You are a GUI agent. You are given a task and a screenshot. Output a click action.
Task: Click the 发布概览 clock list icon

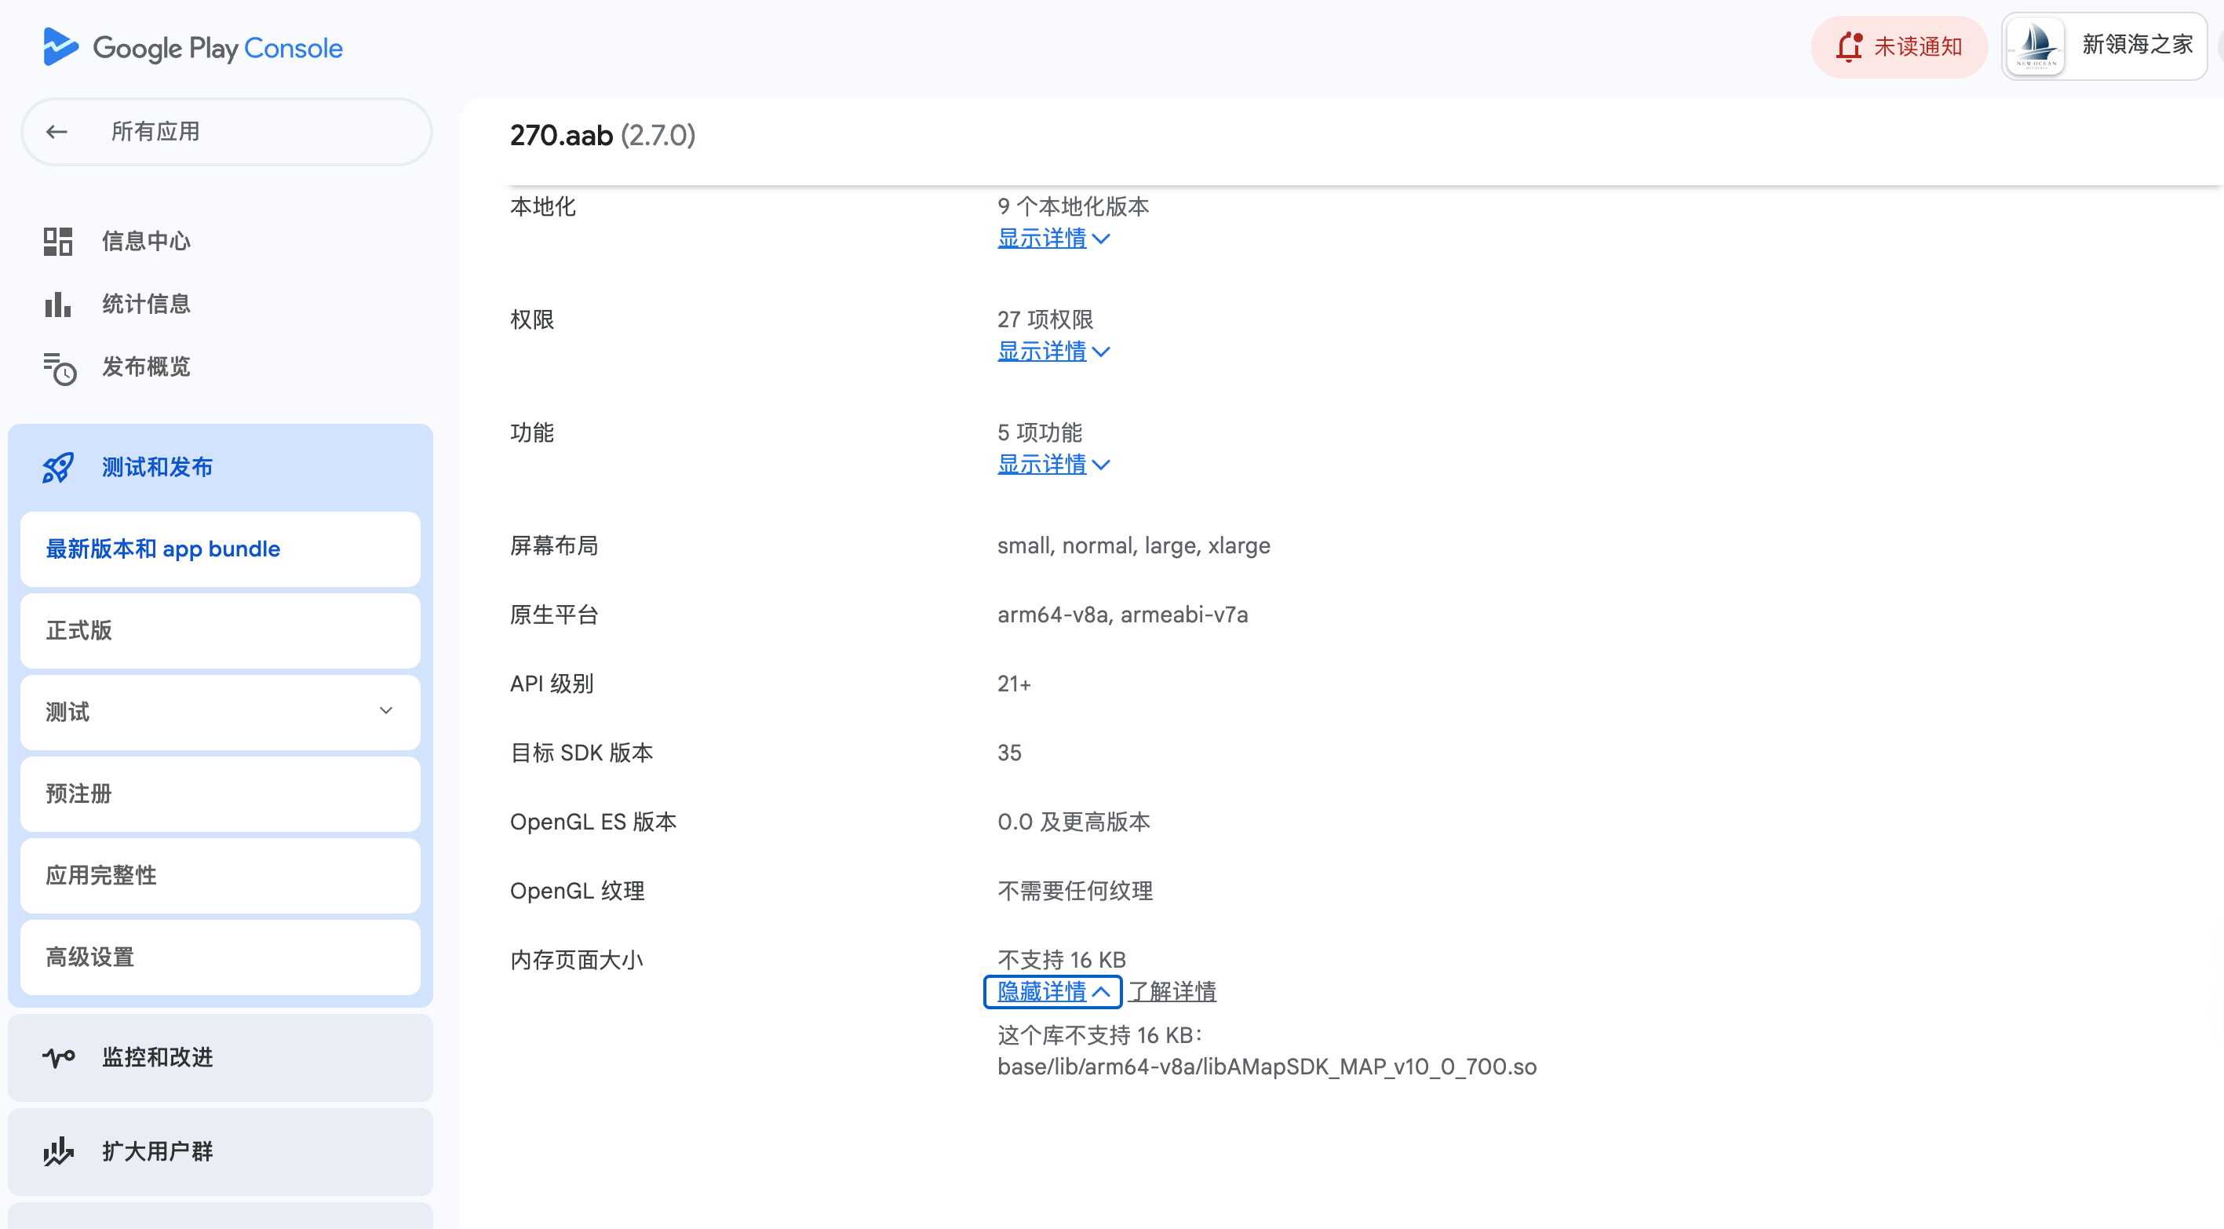(60, 368)
